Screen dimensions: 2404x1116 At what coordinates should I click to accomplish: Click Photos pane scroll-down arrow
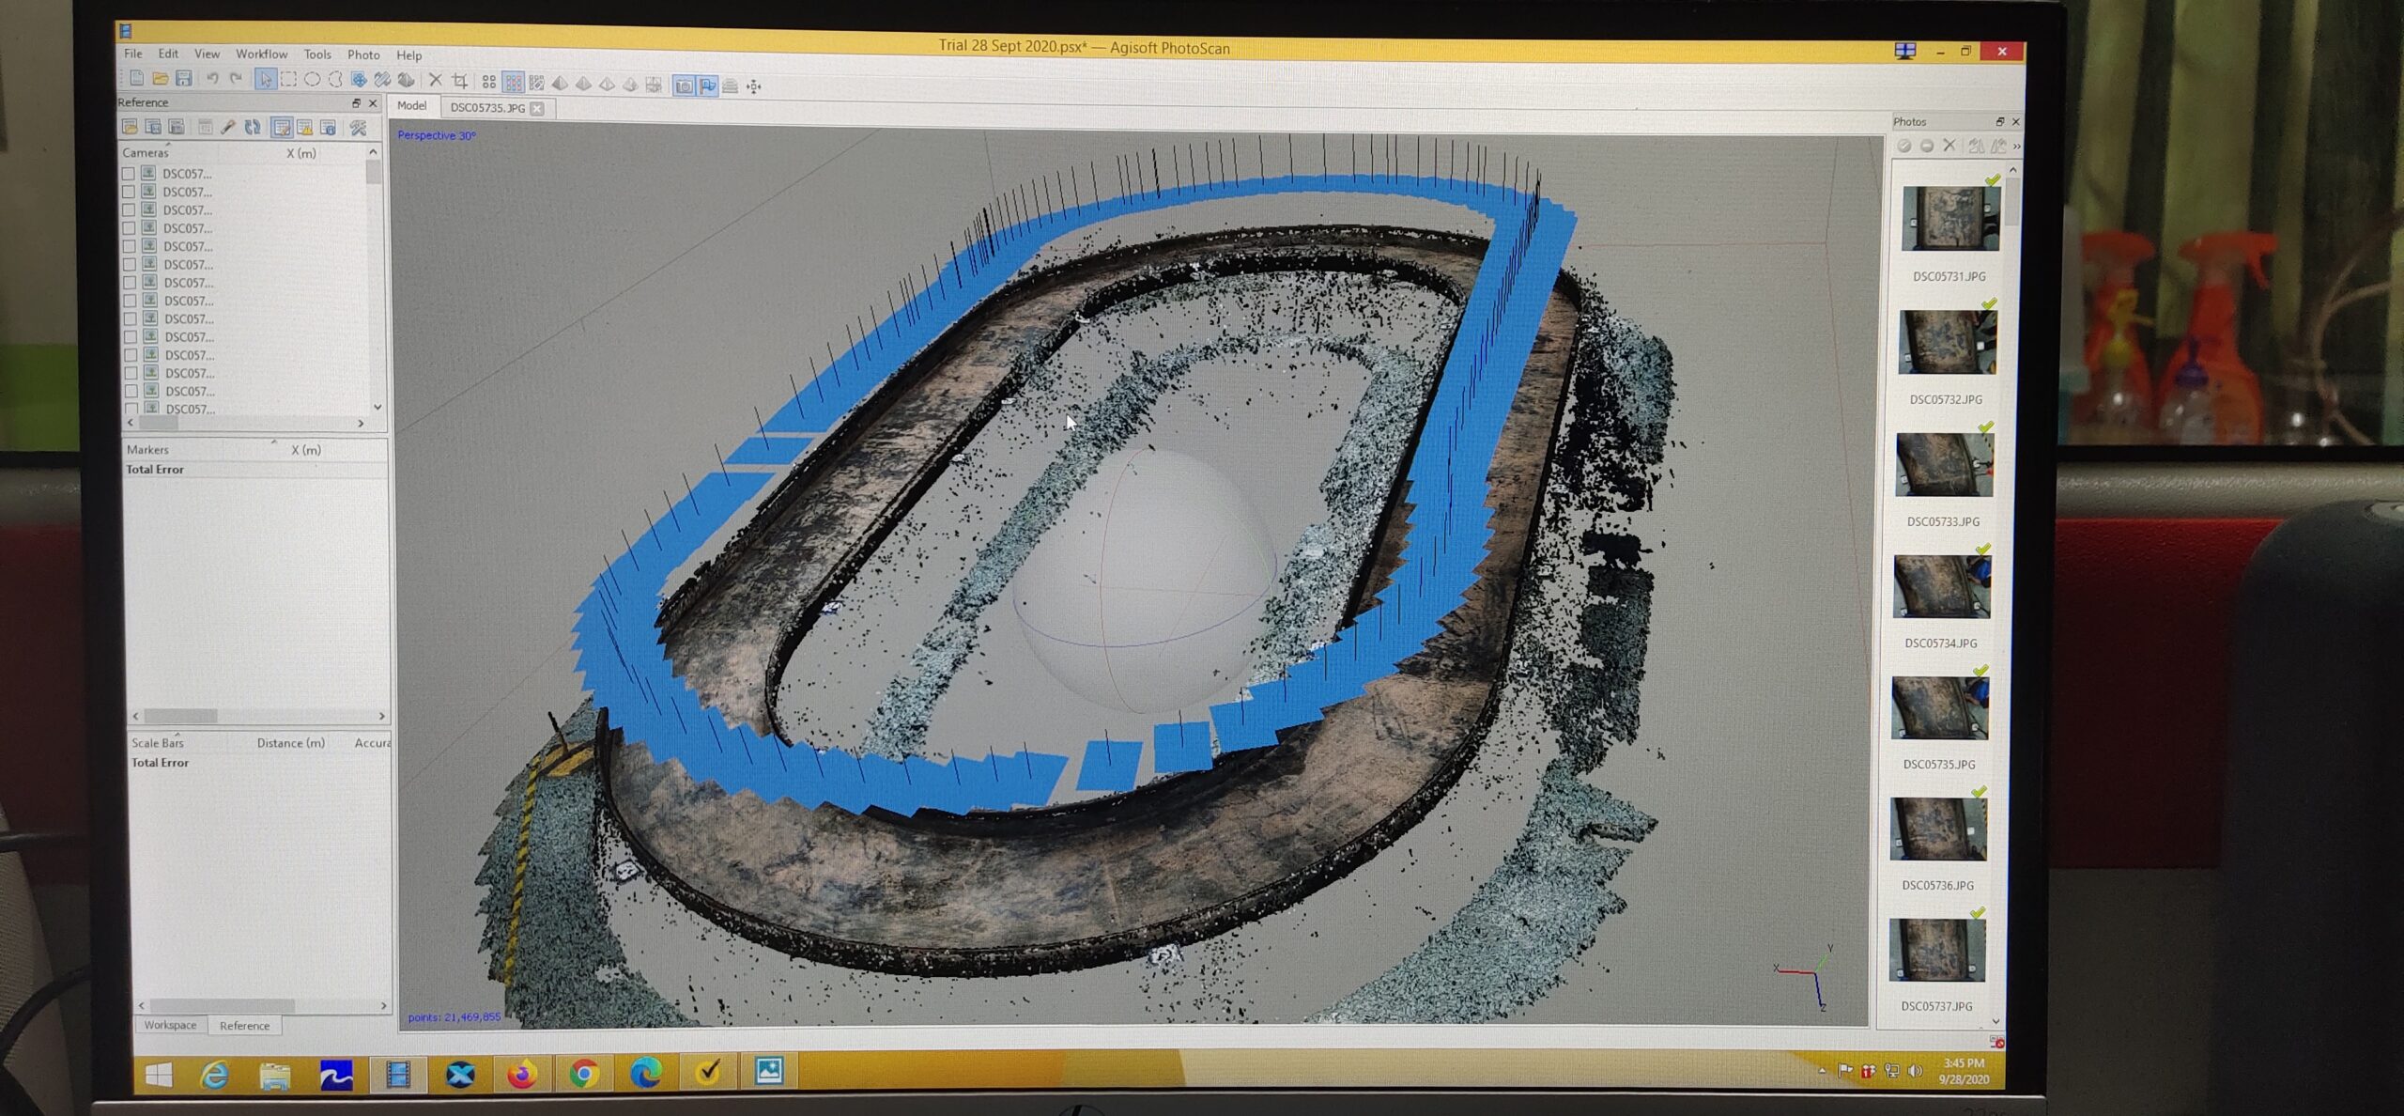point(1996,1021)
